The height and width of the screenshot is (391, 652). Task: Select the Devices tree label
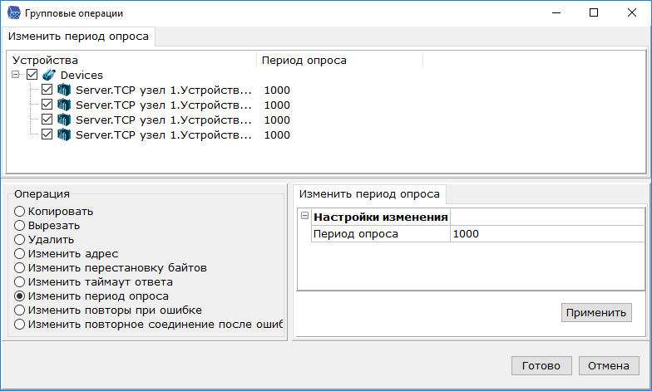coord(81,75)
